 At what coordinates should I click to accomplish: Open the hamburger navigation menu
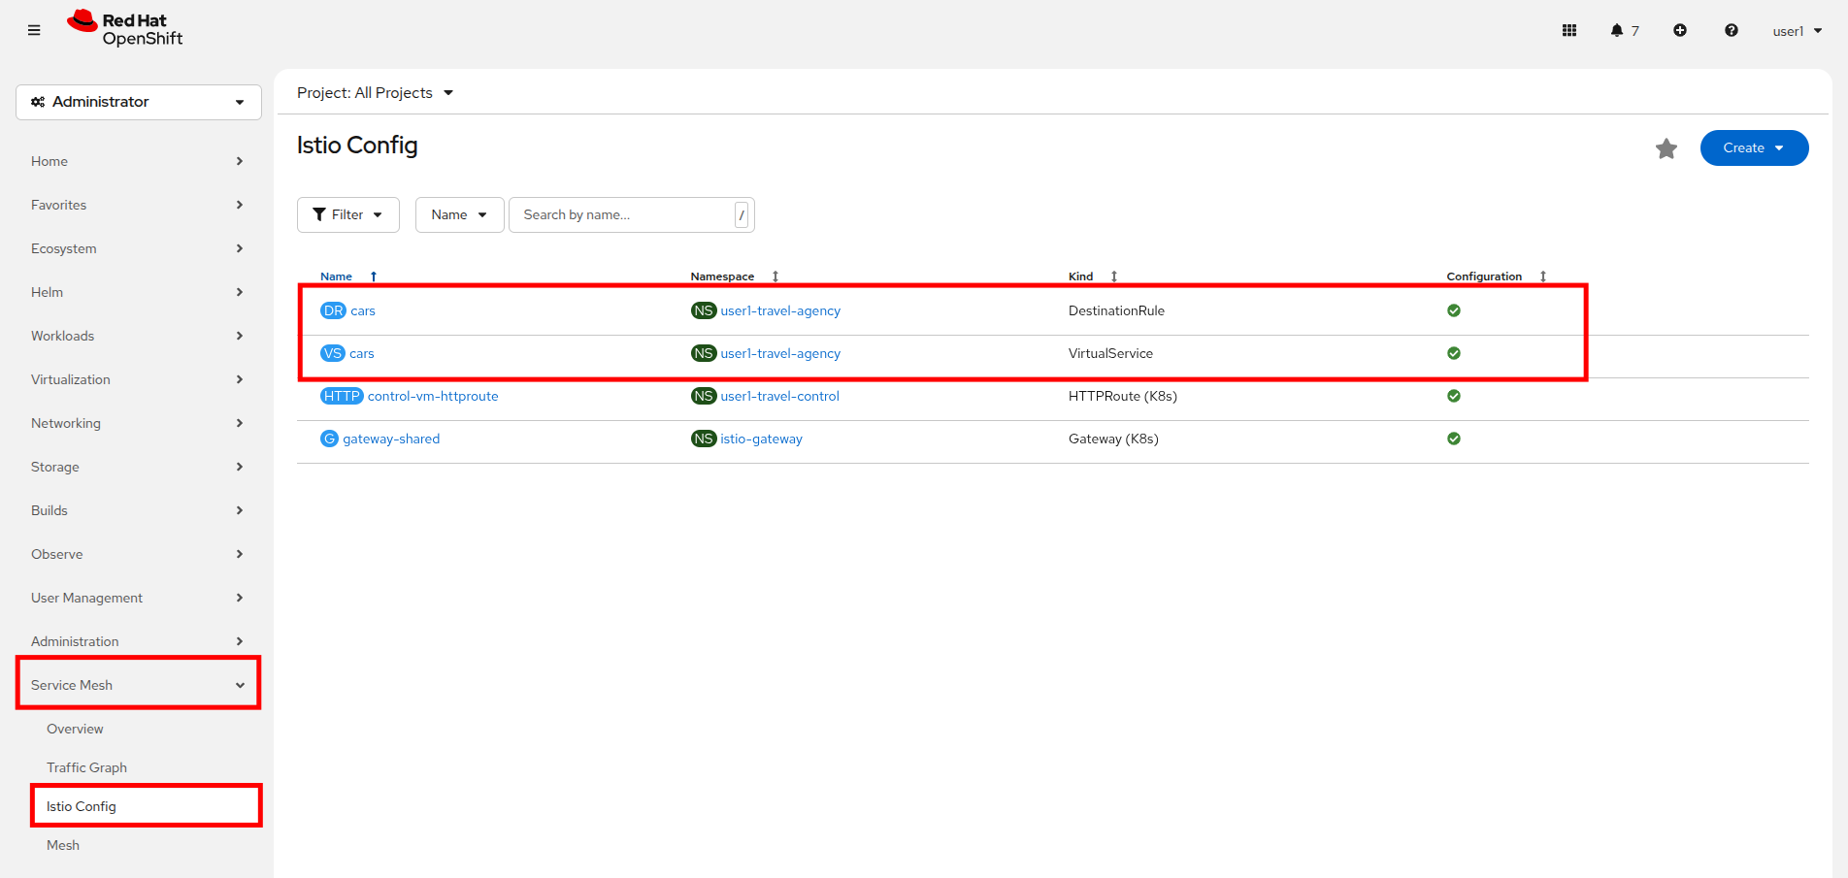34,30
